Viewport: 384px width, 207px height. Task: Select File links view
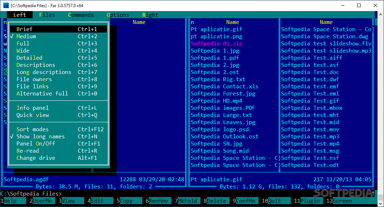tap(58, 87)
